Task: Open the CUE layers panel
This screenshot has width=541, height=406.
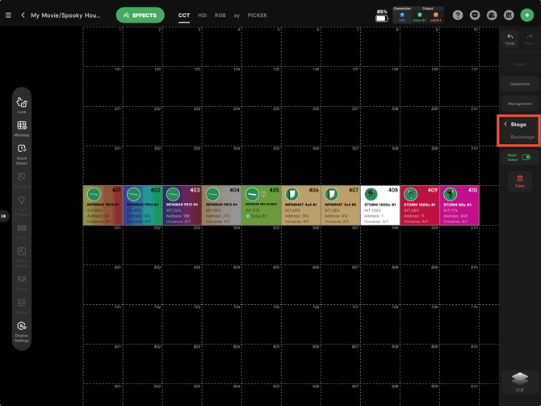Action: (520, 382)
